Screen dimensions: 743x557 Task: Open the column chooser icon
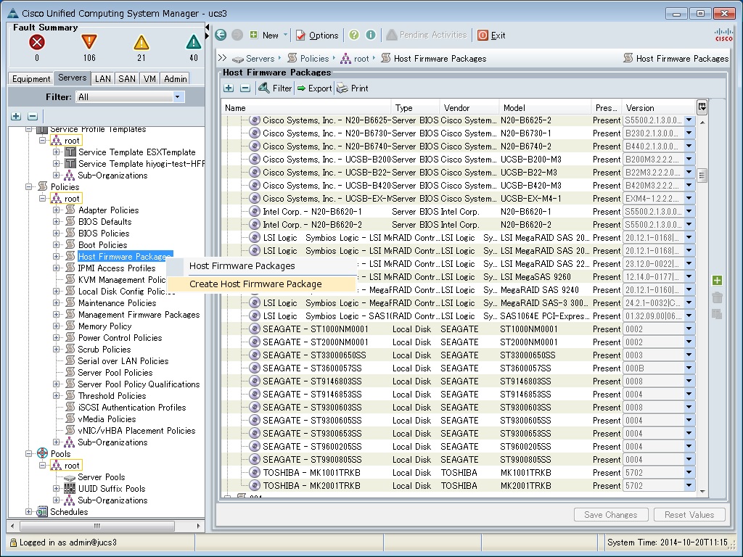click(x=702, y=107)
